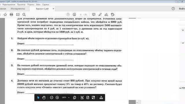The height and width of the screenshot is (104, 185).
Task: Go to previous page arrow up
Action: pyautogui.click(x=68, y=14)
